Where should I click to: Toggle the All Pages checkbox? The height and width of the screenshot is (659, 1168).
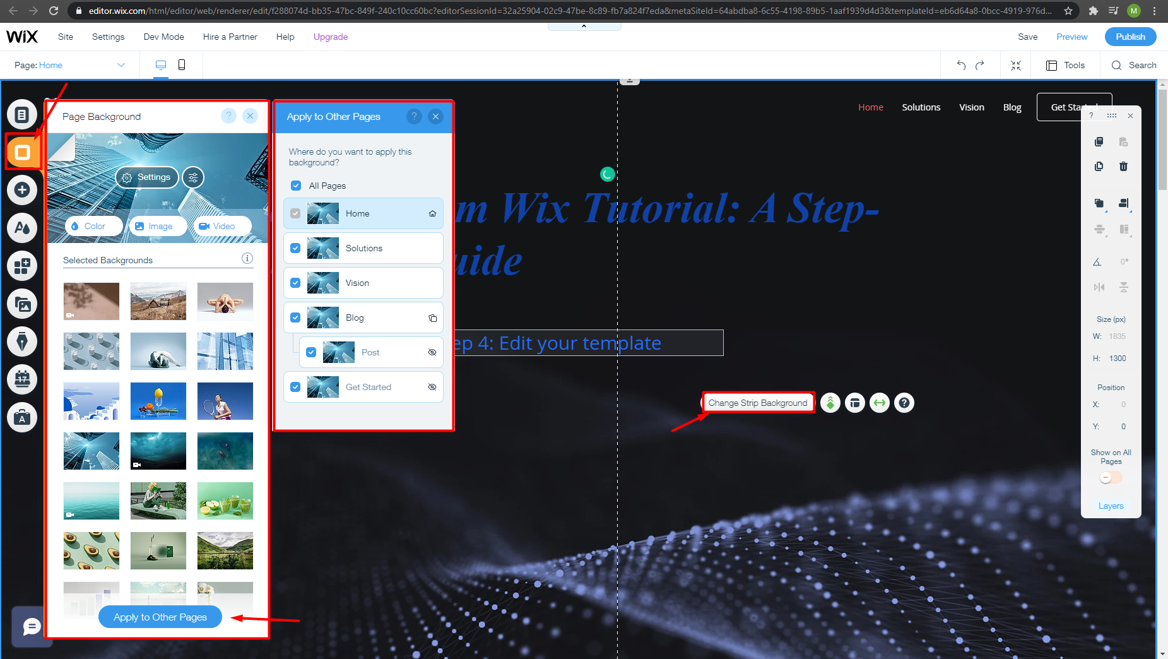point(296,186)
